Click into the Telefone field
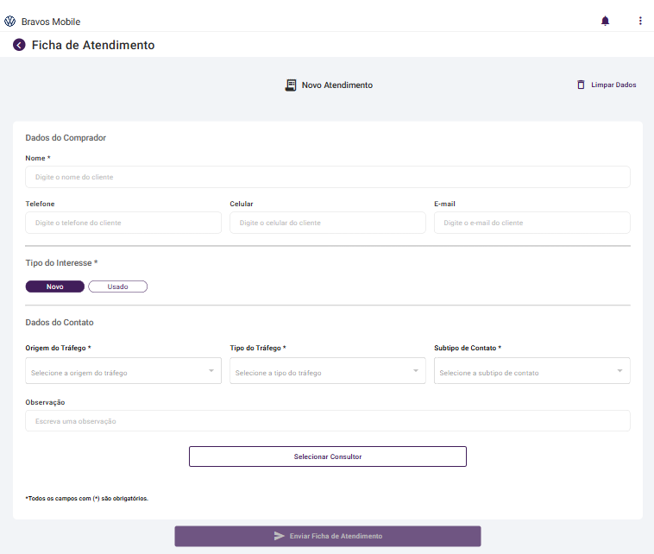This screenshot has width=654, height=554. coord(123,223)
